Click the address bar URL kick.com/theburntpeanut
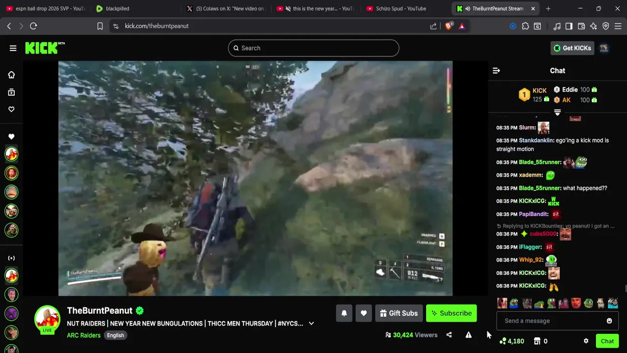 tap(157, 26)
